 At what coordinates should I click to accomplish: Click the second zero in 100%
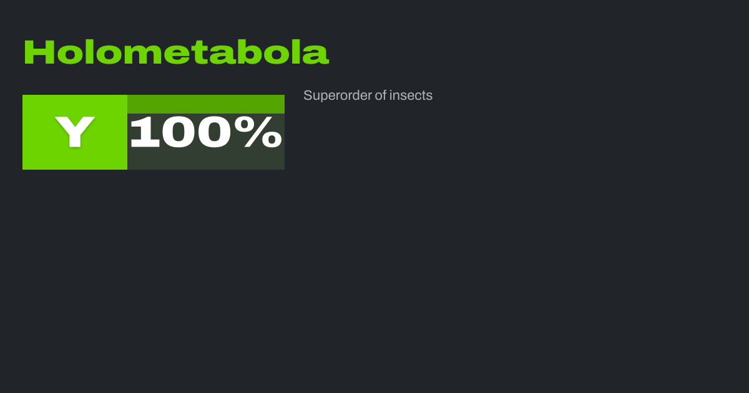(x=215, y=132)
